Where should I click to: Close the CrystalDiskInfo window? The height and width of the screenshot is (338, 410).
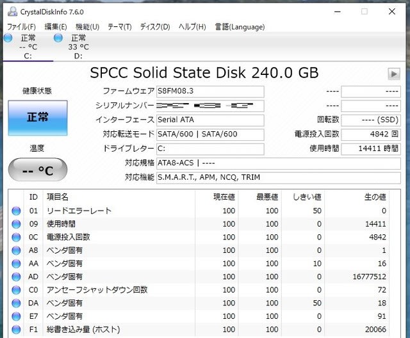pyautogui.click(x=392, y=12)
